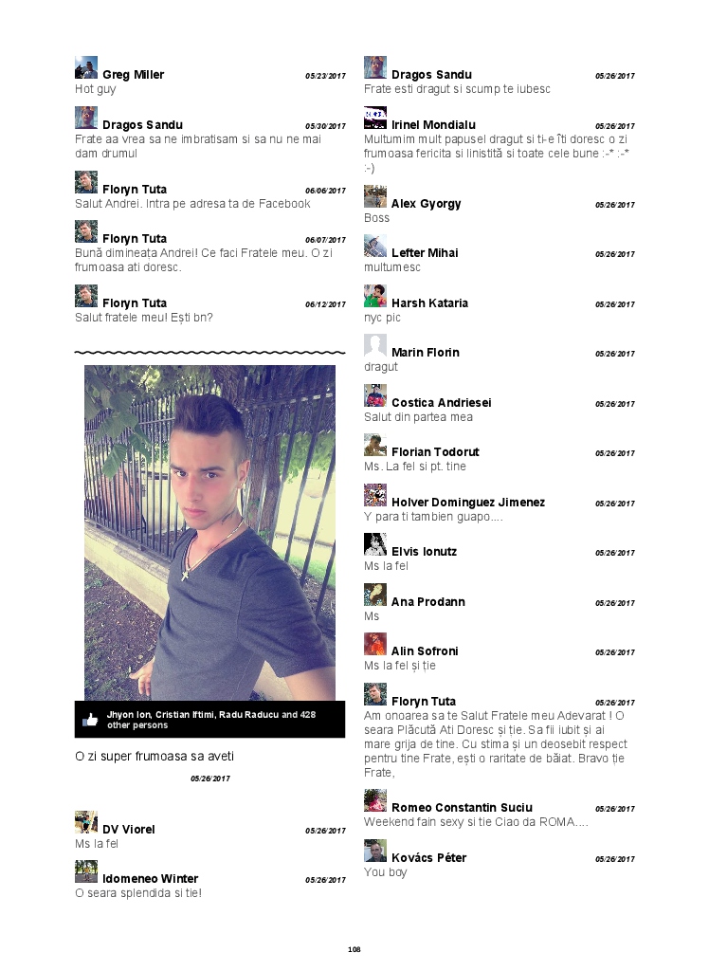The width and height of the screenshot is (709, 971).
Task: Click Idomeneo Winter's avatar thumbnail
Action: coord(86,871)
